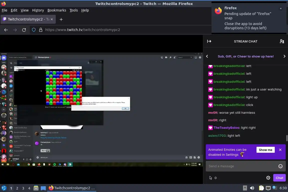Click the twitch.tv URL address bar
This screenshot has height=192, width=288.
[x=83, y=30]
